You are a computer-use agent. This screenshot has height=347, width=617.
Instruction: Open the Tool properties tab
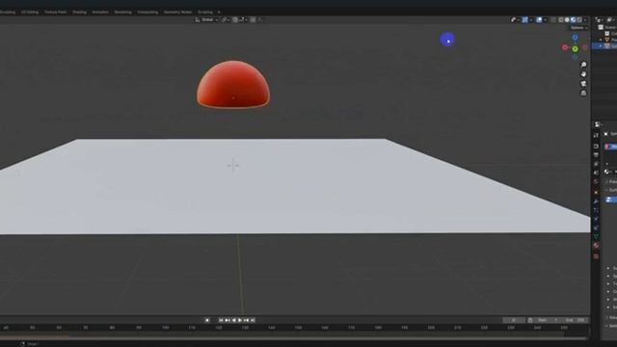(596, 135)
